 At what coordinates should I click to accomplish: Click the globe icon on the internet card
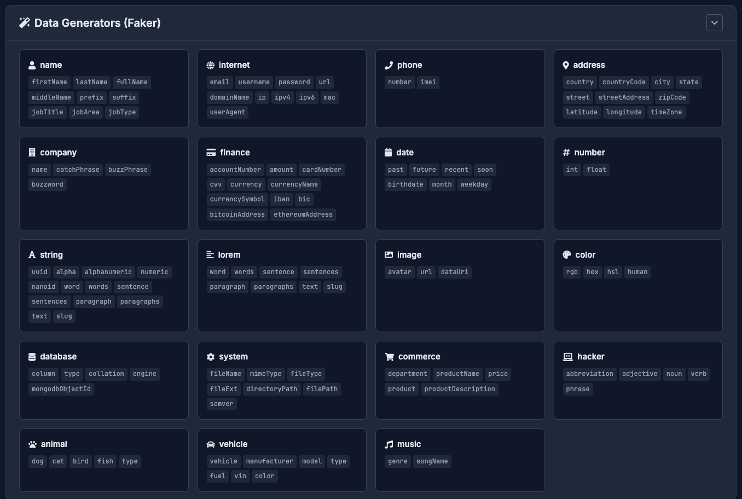click(x=211, y=65)
